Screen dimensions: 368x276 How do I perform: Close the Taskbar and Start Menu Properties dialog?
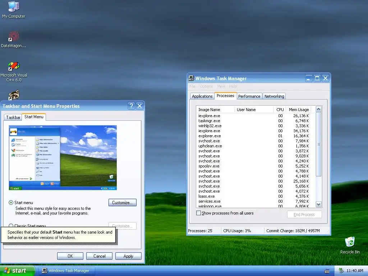click(140, 106)
